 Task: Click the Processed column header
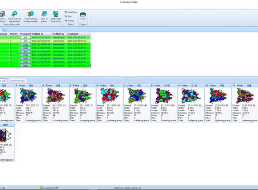[25, 34]
